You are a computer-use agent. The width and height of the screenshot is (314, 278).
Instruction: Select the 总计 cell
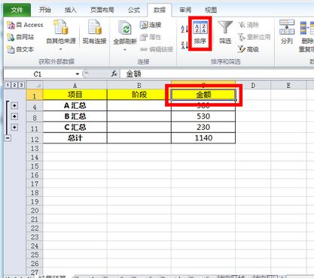[x=75, y=138]
